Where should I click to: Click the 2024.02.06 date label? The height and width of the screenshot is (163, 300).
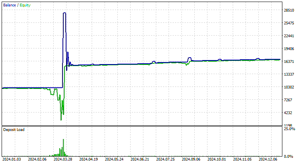pos(37,159)
